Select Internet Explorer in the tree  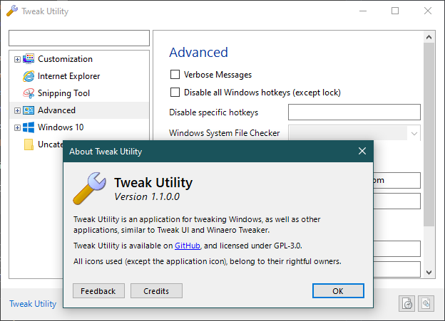[x=68, y=76]
